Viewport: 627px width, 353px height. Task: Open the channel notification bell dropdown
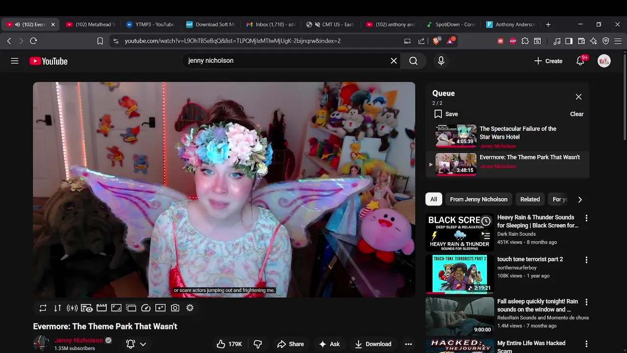click(x=136, y=344)
